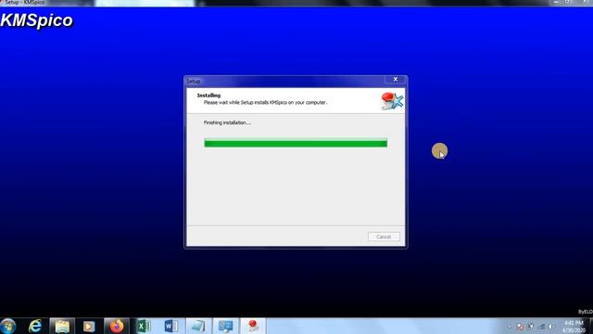The height and width of the screenshot is (334, 593).
Task: Open Excel from taskbar
Action: click(x=144, y=326)
